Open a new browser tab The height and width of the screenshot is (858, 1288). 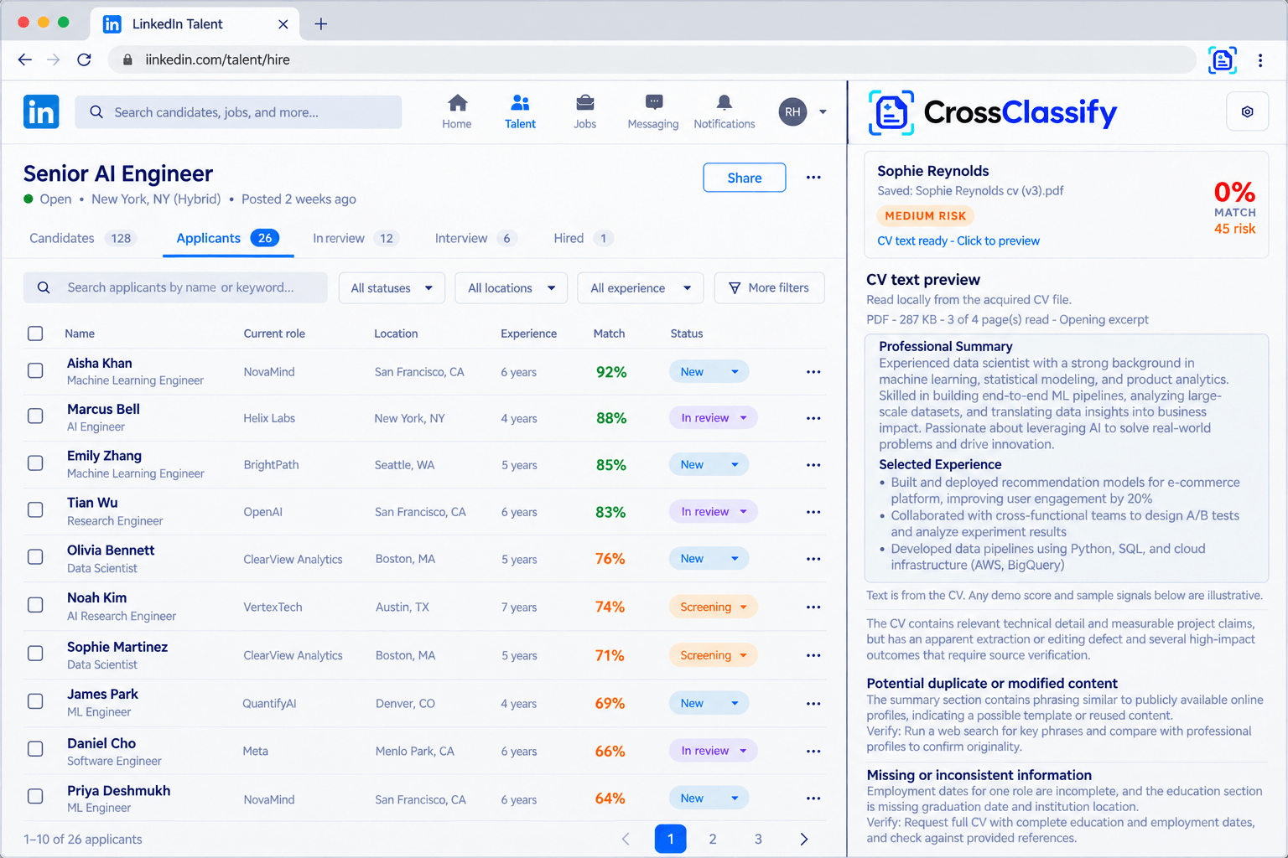click(x=320, y=23)
